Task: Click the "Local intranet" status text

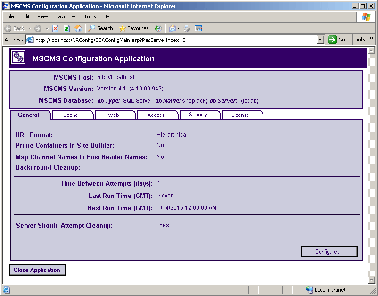Action: pyautogui.click(x=330, y=290)
